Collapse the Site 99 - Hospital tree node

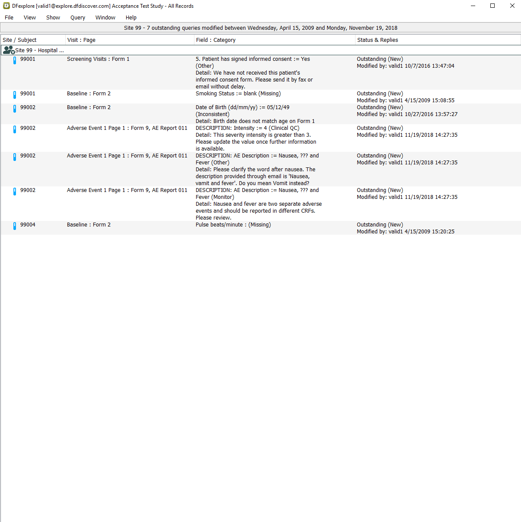tap(13, 52)
